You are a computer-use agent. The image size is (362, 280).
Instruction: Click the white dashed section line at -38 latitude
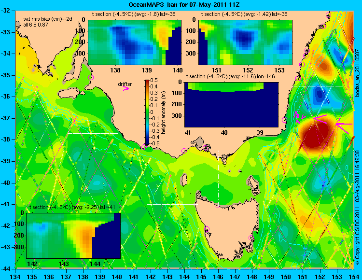pos(93,133)
